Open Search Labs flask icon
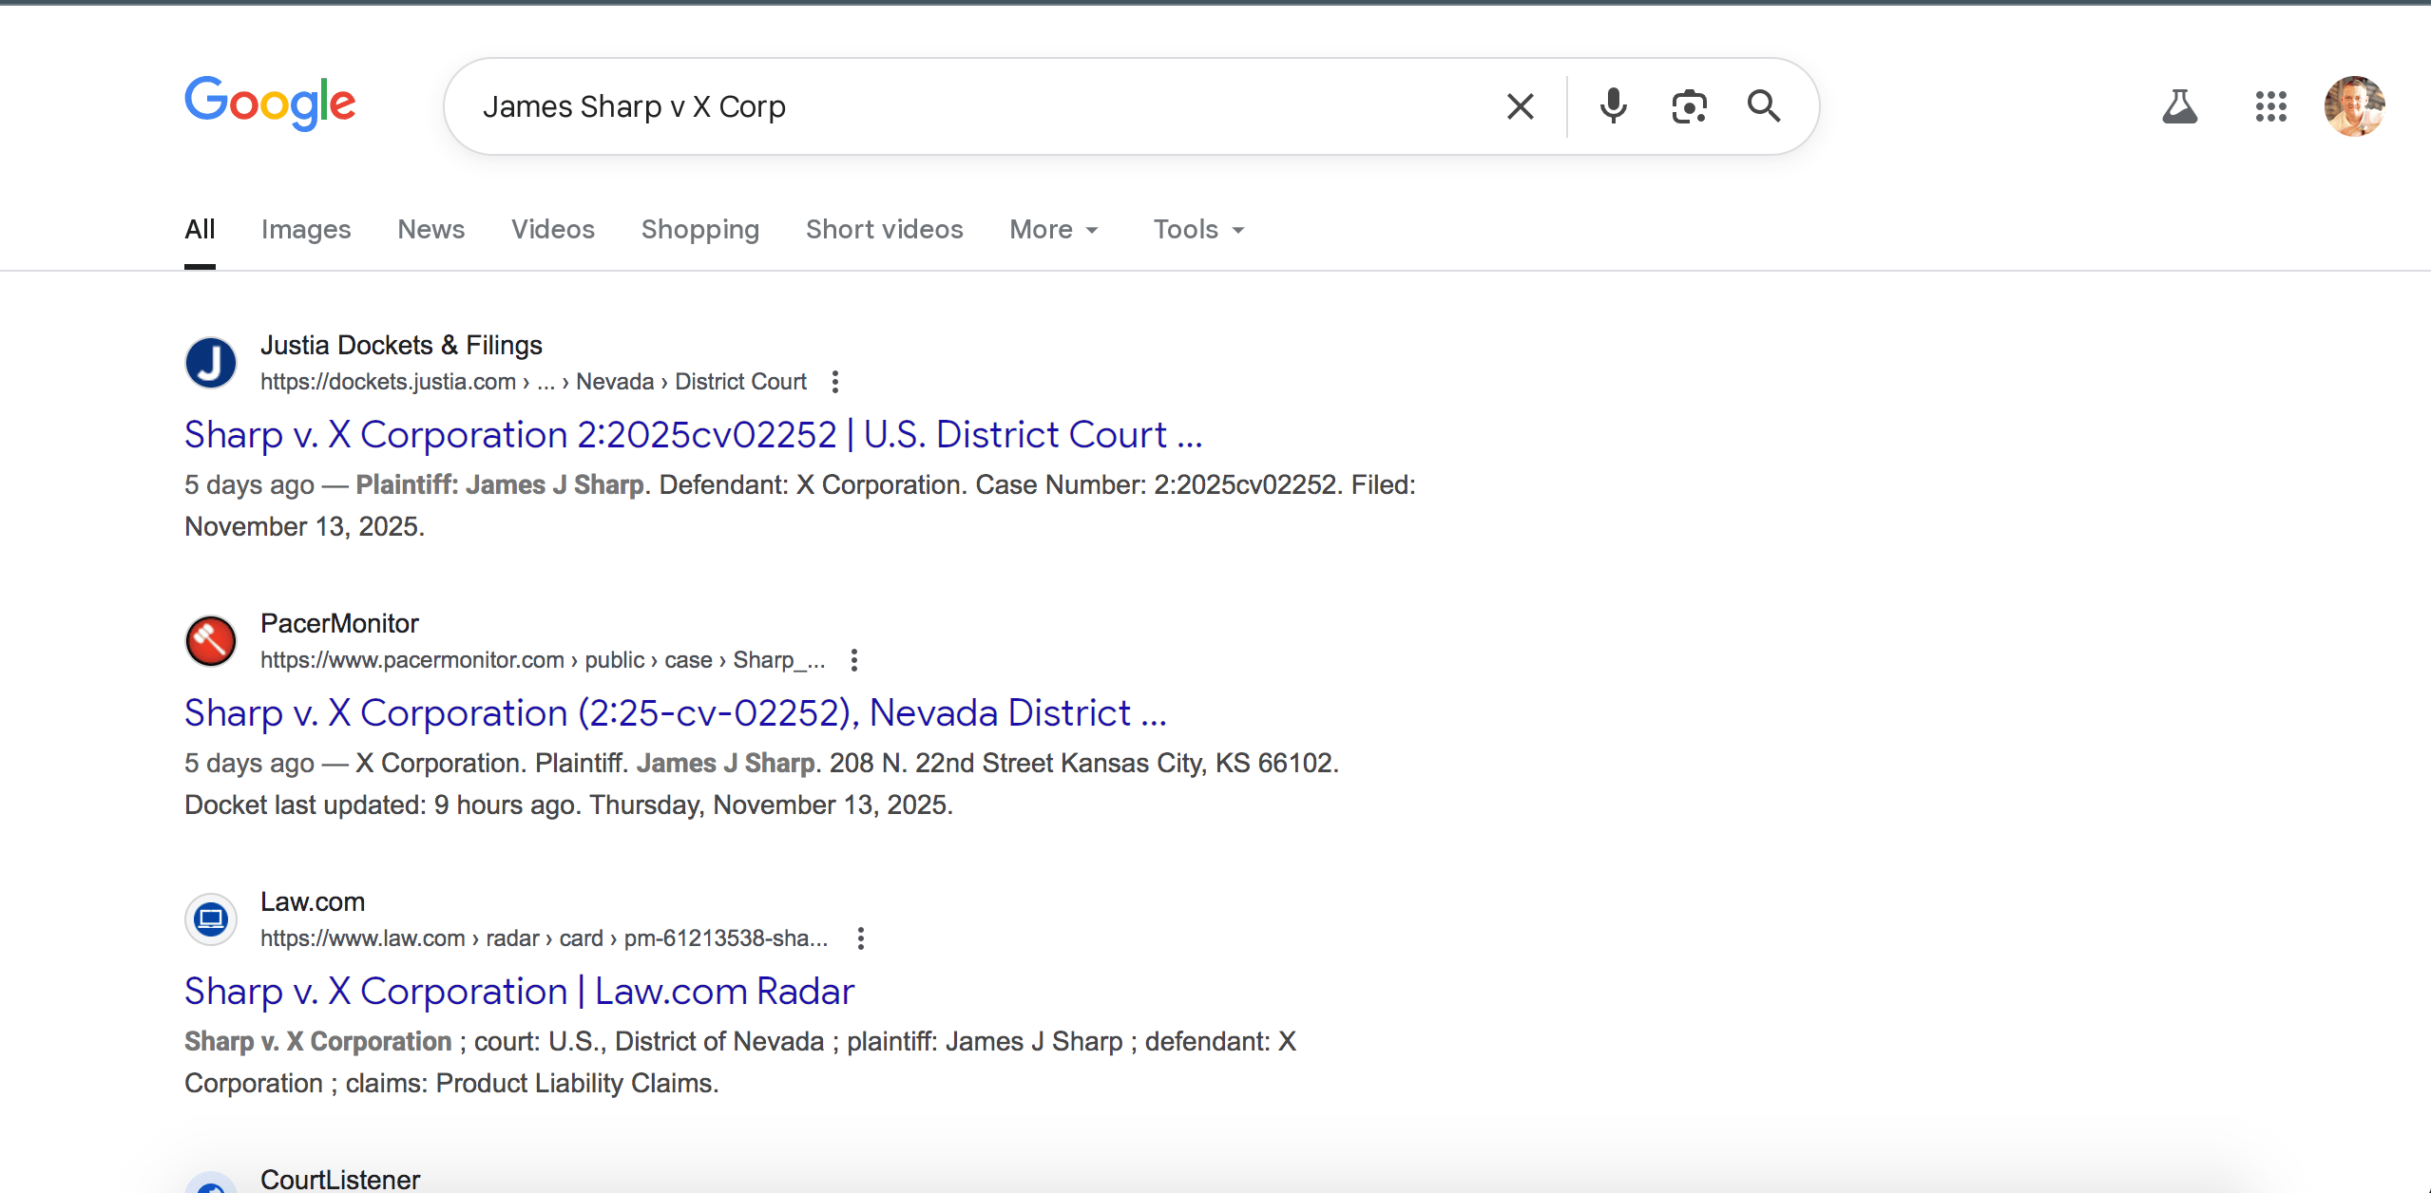This screenshot has height=1193, width=2431. [x=2179, y=106]
